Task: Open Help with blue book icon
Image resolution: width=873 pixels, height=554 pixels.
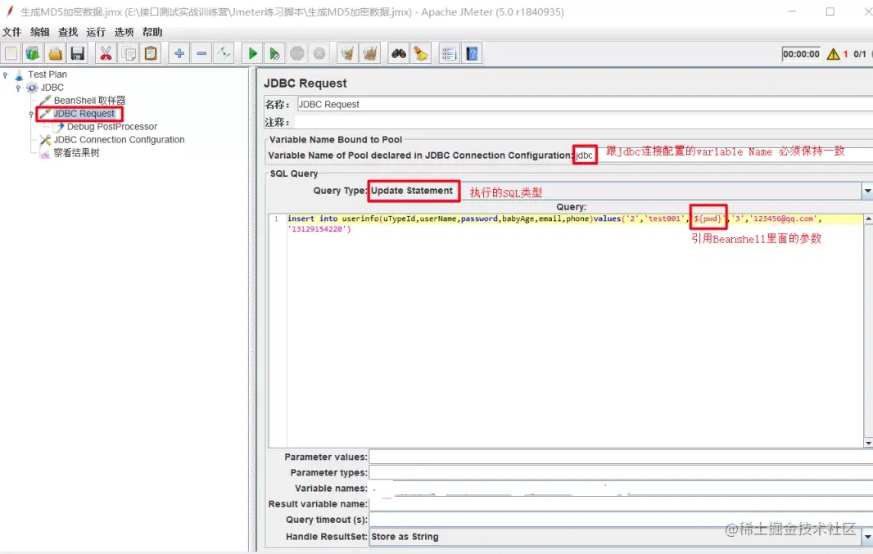Action: click(x=473, y=53)
